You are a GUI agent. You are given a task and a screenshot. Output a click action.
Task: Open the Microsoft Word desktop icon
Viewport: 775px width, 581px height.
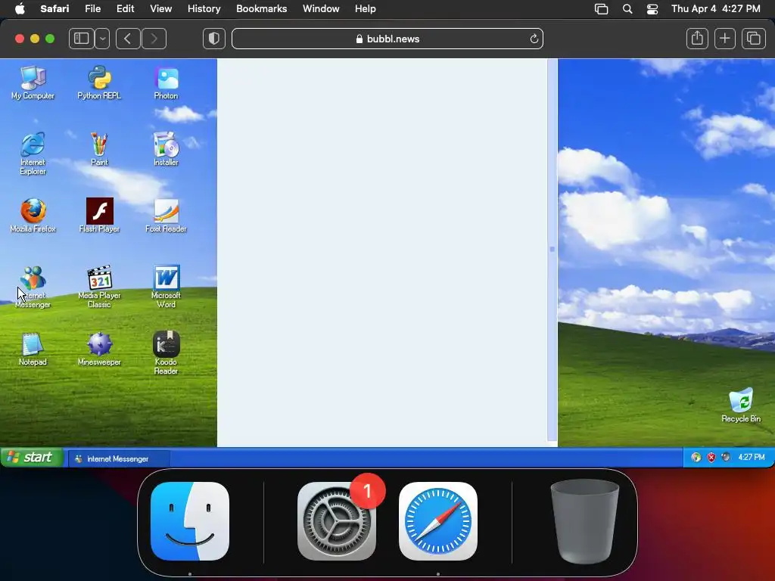(x=166, y=287)
